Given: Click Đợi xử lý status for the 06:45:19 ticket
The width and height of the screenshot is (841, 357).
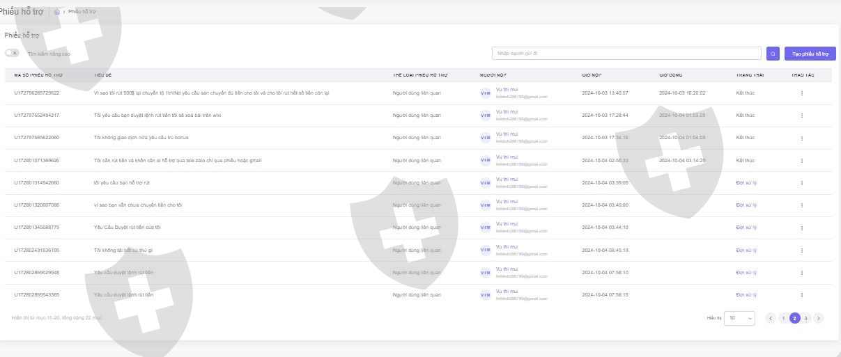Looking at the screenshot, I should [x=746, y=251].
